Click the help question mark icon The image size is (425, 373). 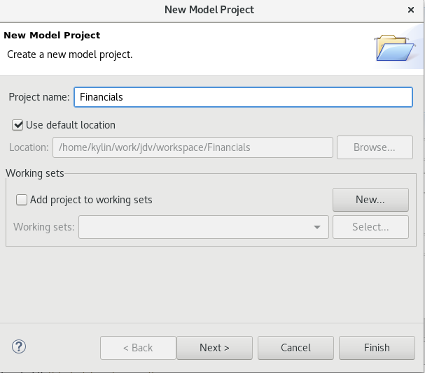point(19,347)
